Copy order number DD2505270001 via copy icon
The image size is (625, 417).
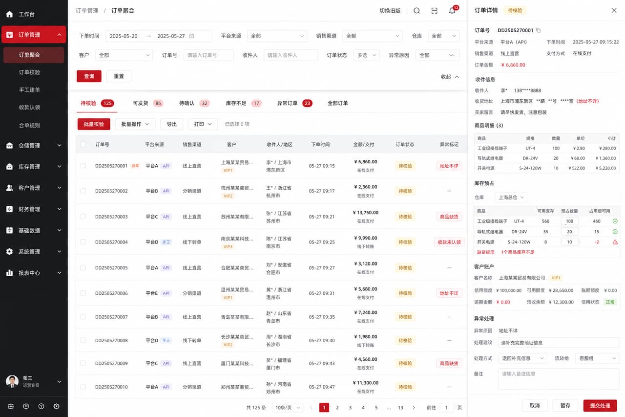pos(538,30)
